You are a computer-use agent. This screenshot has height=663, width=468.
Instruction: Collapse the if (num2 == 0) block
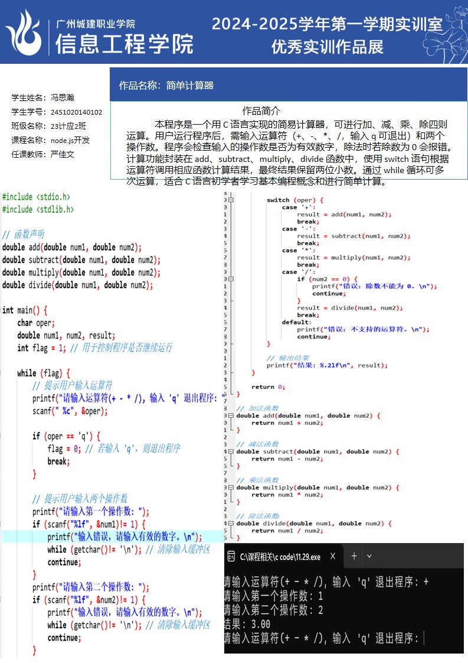coord(231,279)
